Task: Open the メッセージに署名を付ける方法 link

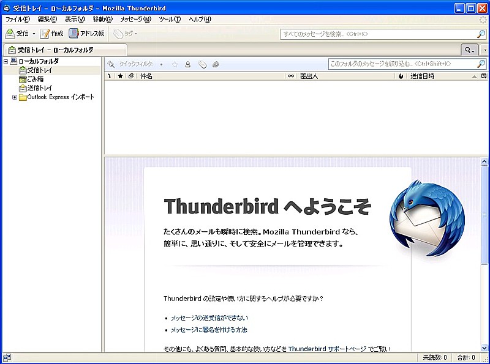Action: pos(209,330)
